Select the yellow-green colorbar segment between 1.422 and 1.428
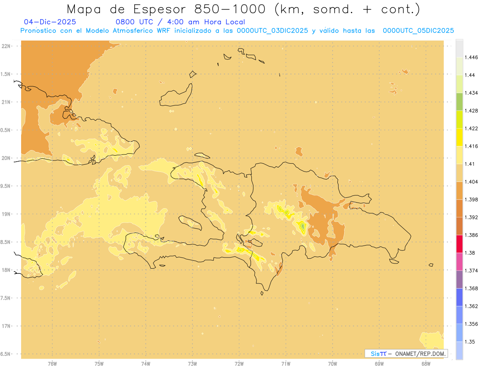 (x=459, y=119)
